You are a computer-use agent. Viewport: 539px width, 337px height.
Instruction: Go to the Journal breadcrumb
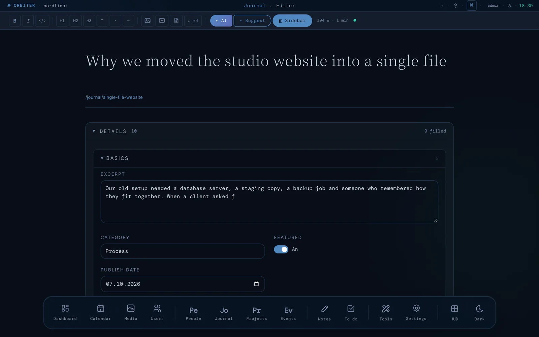[x=255, y=5]
